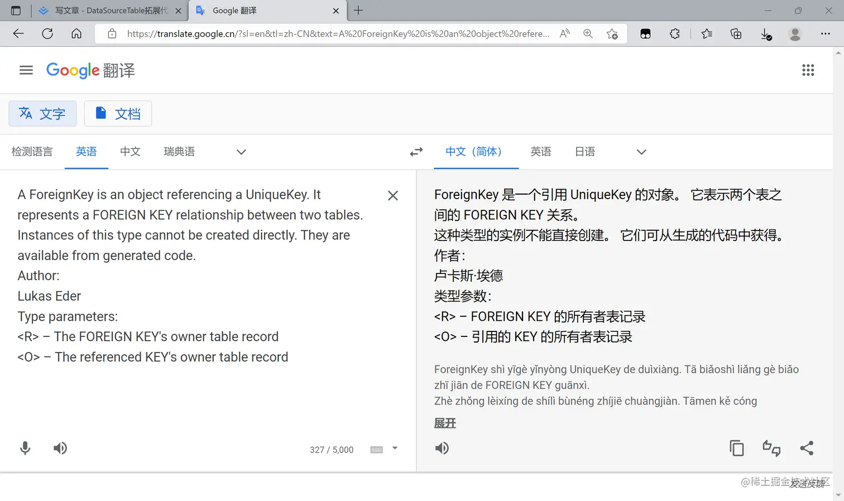The width and height of the screenshot is (844, 501).
Task: Open browser Collections
Action: pyautogui.click(x=736, y=33)
